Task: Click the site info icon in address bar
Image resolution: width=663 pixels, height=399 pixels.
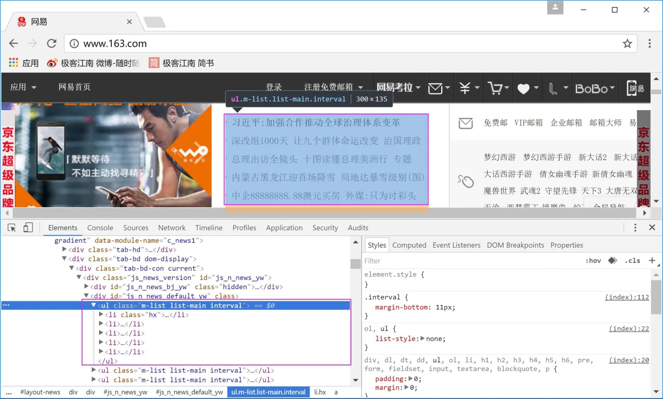Action: click(74, 43)
